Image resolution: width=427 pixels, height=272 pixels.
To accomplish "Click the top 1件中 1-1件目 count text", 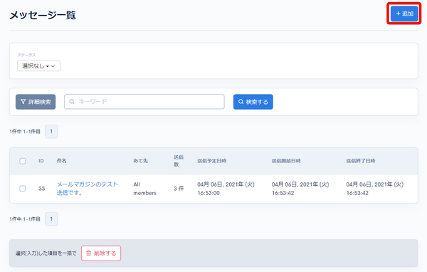I will click(x=25, y=131).
